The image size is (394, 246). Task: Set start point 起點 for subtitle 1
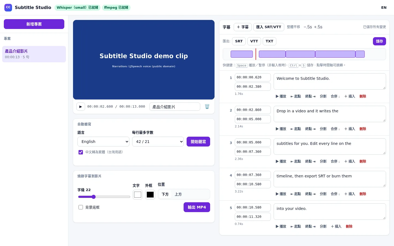pyautogui.click(x=296, y=96)
